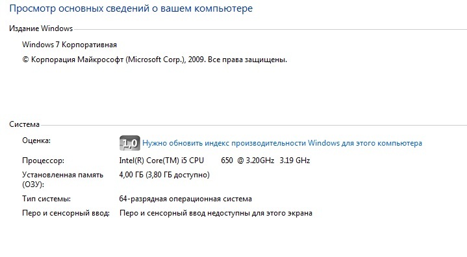
Task: Click the '(ОЗУ):' label line
Action: tap(33, 184)
